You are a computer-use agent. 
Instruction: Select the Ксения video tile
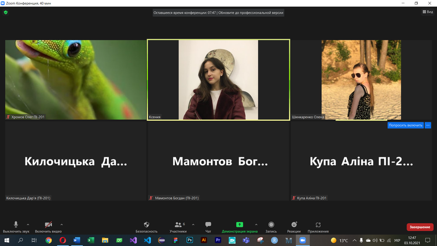click(218, 80)
